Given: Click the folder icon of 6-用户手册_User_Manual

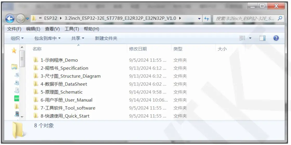Looking at the screenshot, I should click(36, 100).
